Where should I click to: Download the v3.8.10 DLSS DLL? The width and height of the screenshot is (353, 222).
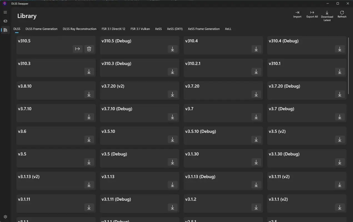click(x=89, y=94)
